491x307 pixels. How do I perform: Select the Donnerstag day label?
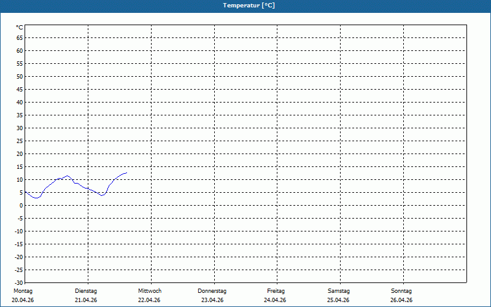[212, 291]
